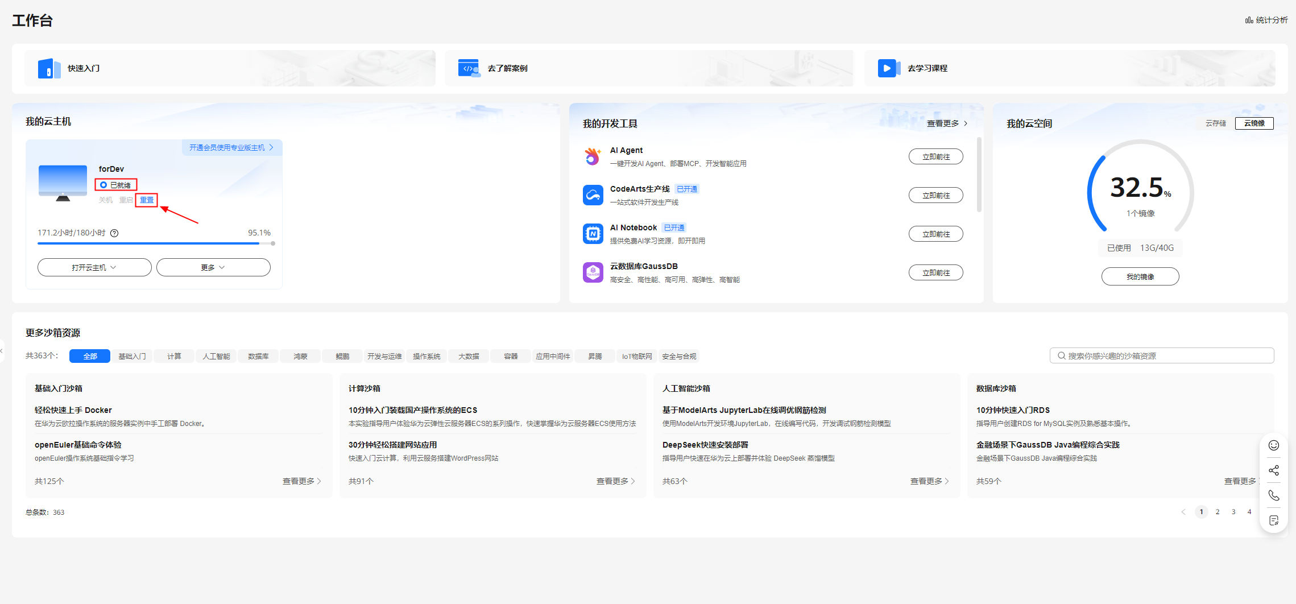
Task: Go to page 2 of sandbox list
Action: 1218,512
